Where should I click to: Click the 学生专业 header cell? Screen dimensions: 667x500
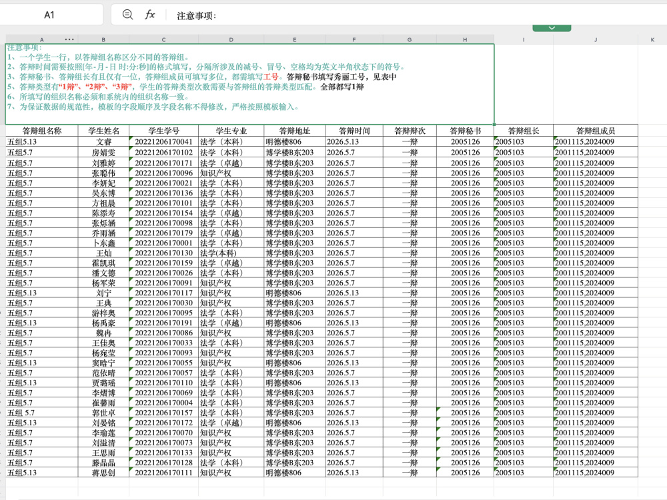point(231,131)
